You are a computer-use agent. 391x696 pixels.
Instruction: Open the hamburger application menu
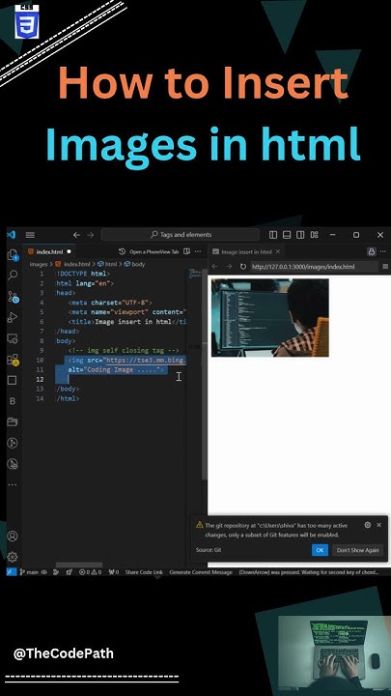click(30, 235)
